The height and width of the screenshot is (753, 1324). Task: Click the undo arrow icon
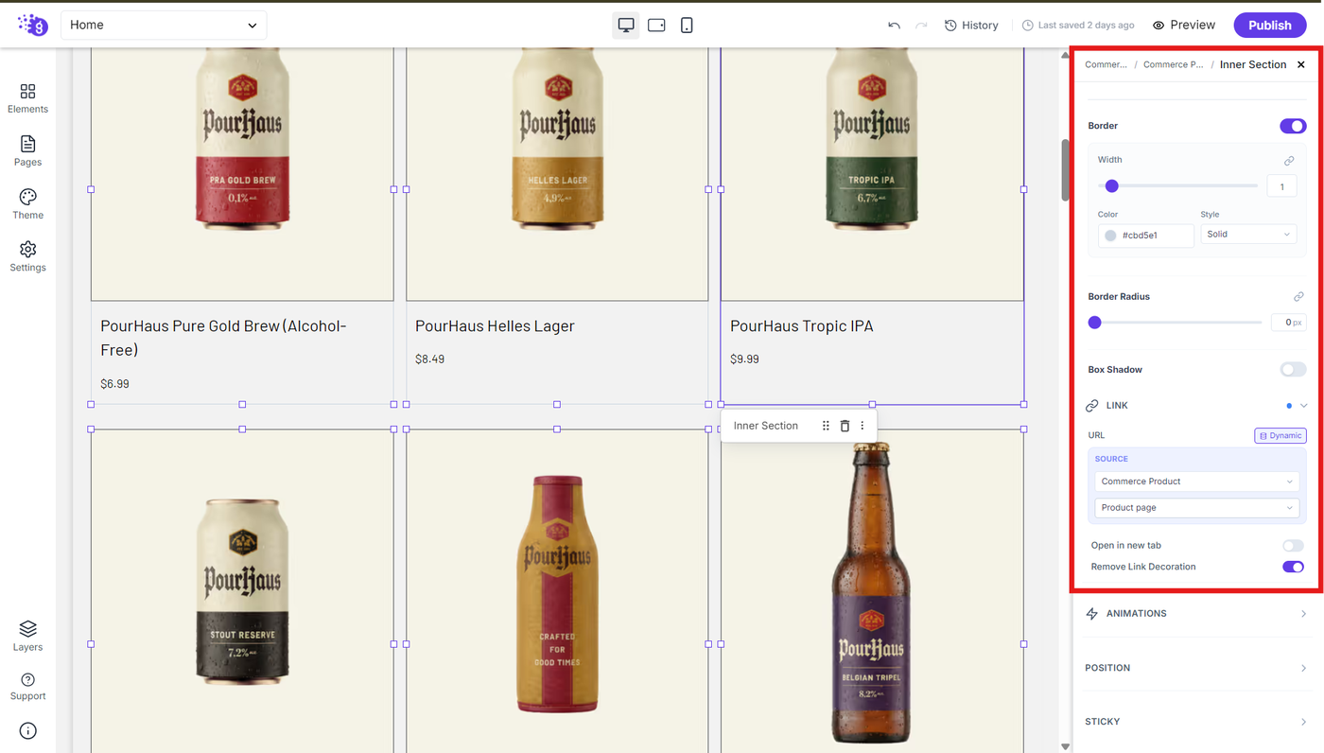click(x=894, y=26)
